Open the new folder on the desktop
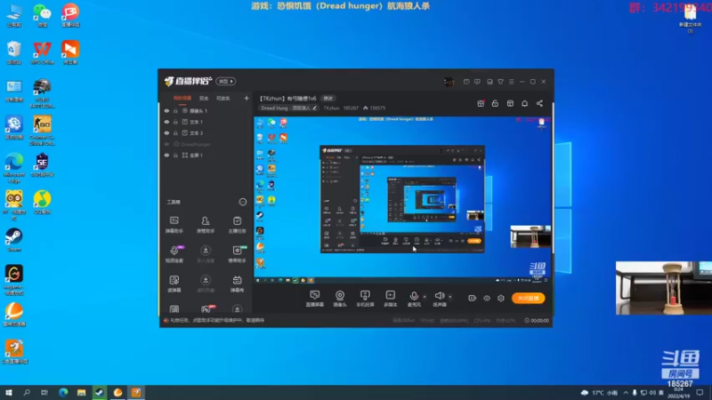 [691, 19]
